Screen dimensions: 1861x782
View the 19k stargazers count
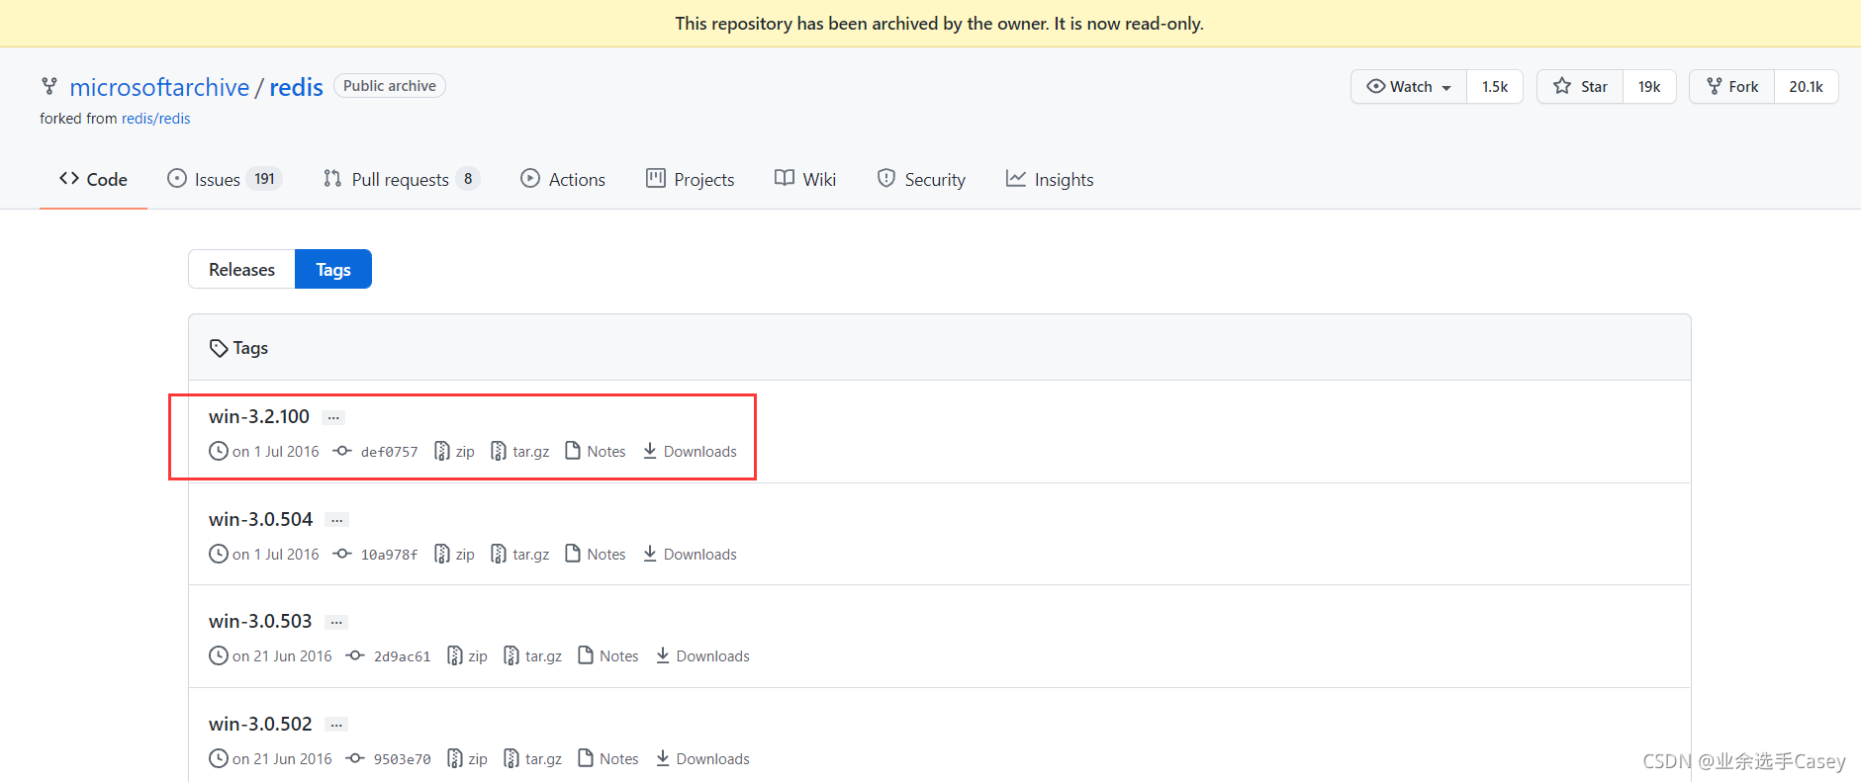pos(1649,86)
